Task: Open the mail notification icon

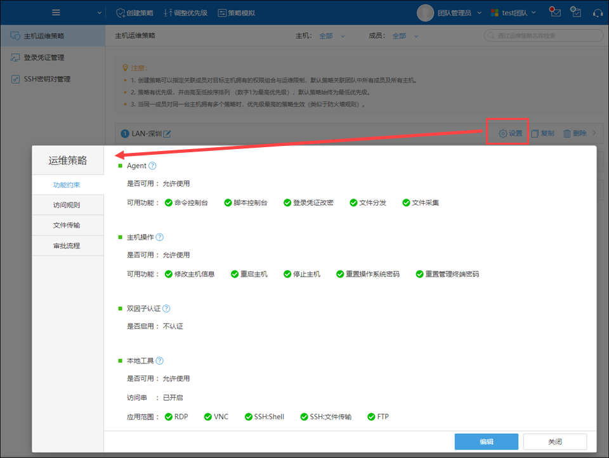Action: coord(556,13)
